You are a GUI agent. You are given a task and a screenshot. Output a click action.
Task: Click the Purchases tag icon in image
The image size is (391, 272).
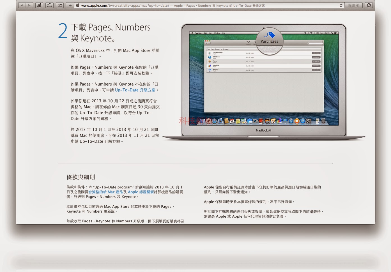270,35
